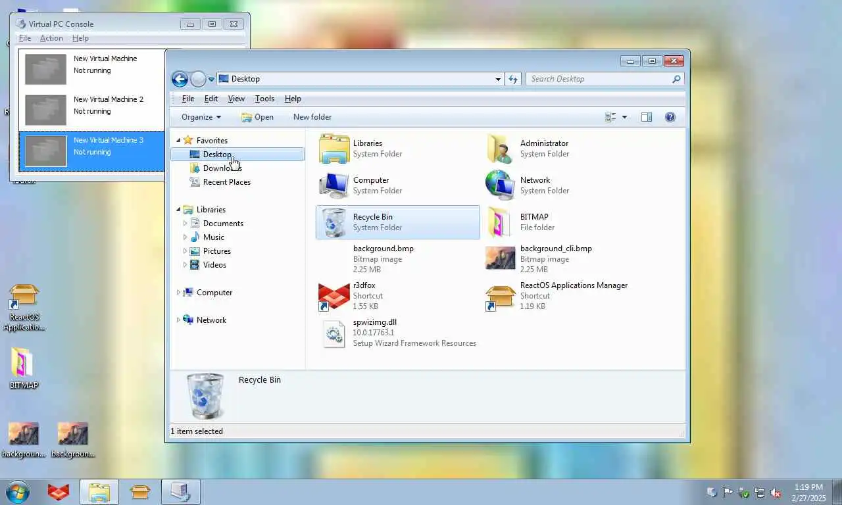The height and width of the screenshot is (505, 842).
Task: Select the spwizimg.dll file icon
Action: pyautogui.click(x=334, y=333)
